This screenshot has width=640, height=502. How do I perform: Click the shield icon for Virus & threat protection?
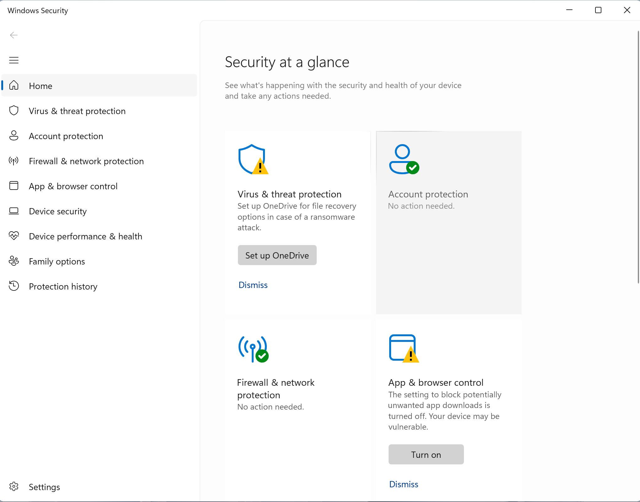point(14,111)
